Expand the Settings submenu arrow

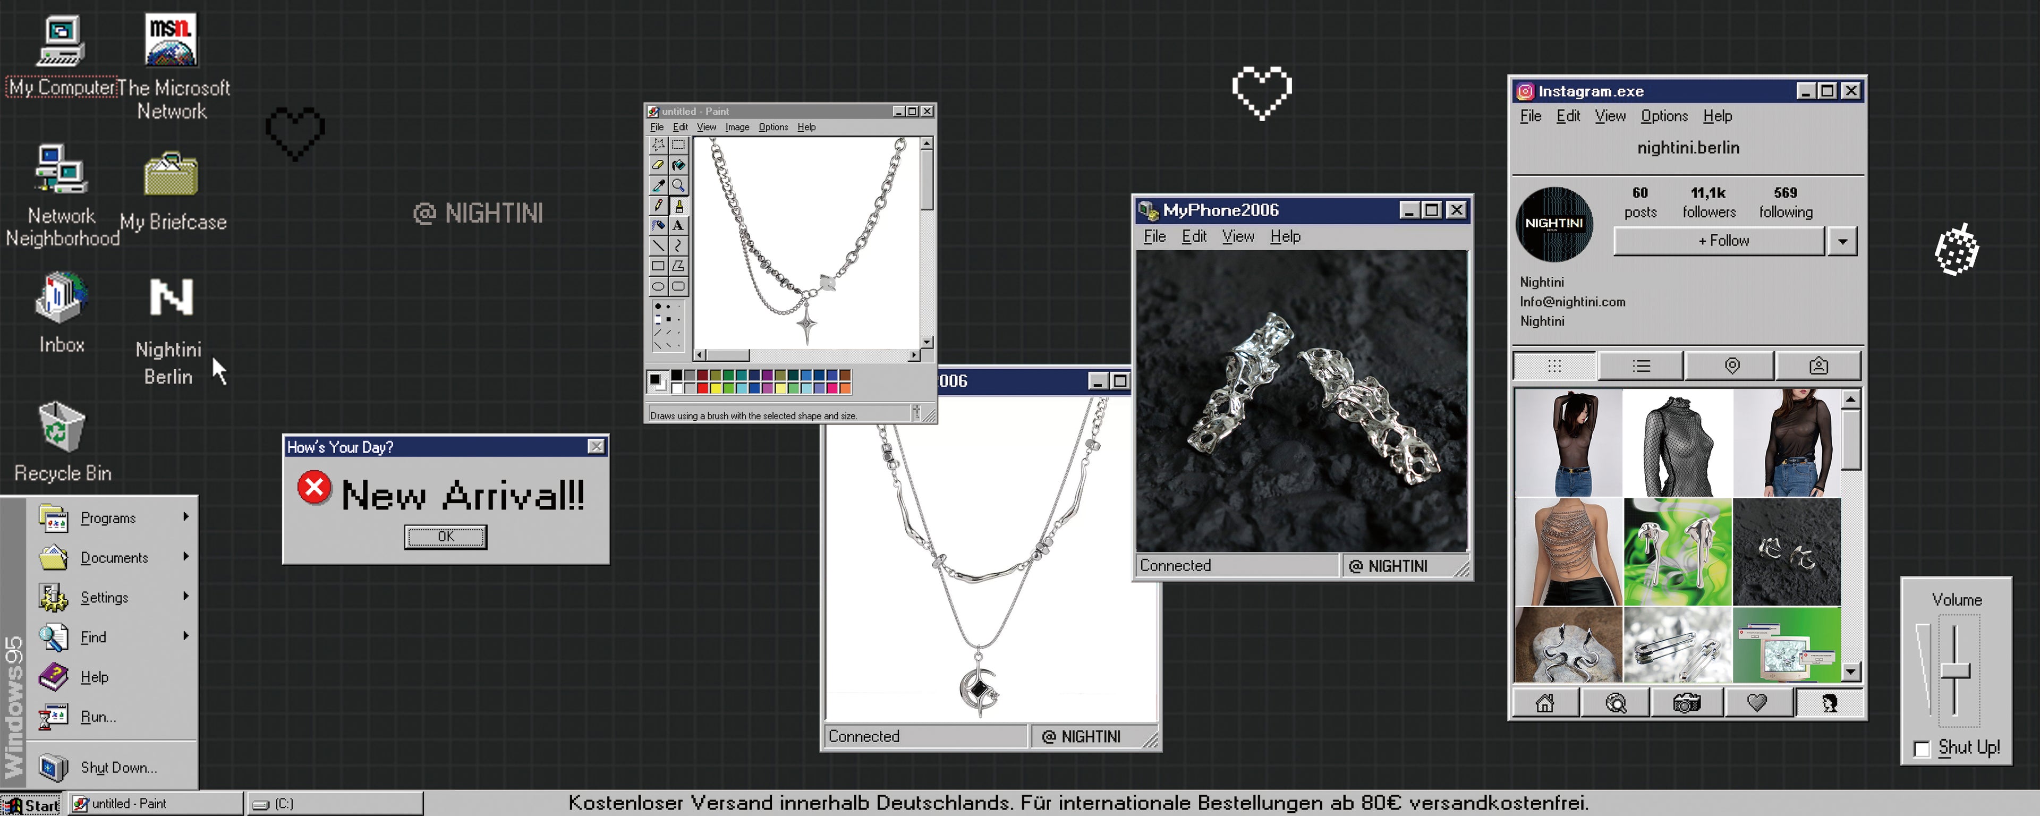tap(186, 597)
